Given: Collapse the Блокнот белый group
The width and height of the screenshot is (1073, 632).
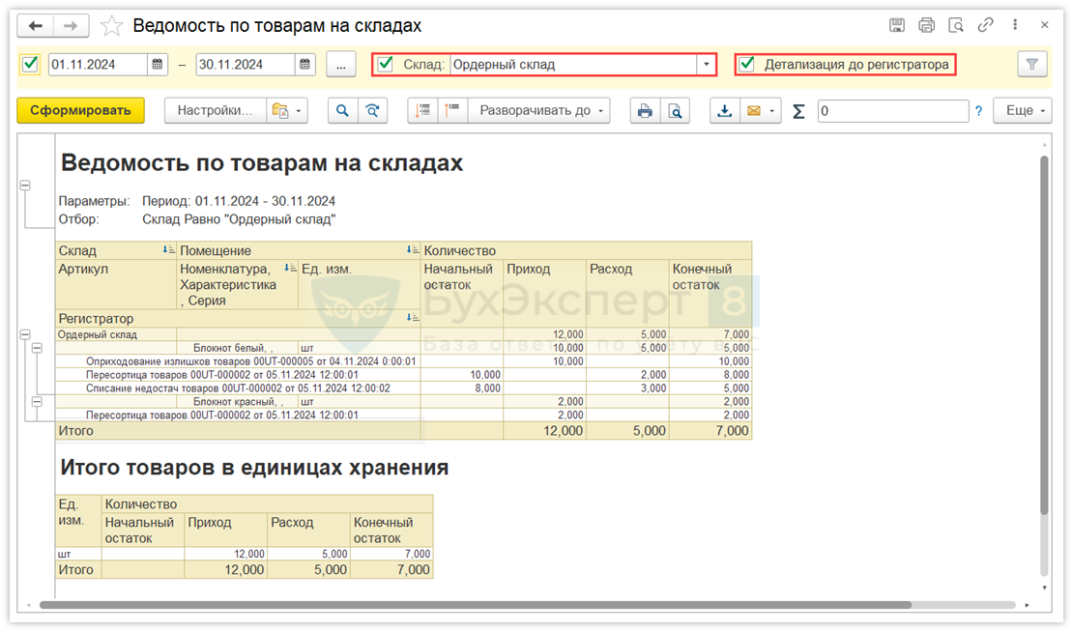Looking at the screenshot, I should tap(38, 348).
